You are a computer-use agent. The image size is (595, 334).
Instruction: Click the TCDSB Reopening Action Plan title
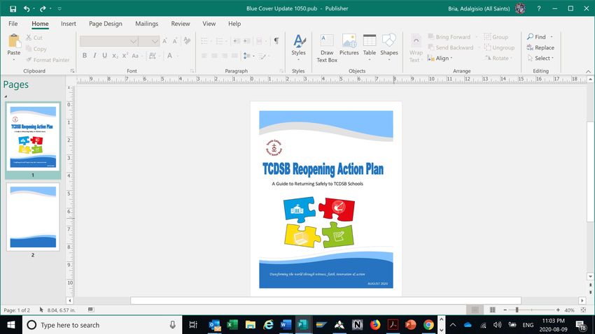323,169
